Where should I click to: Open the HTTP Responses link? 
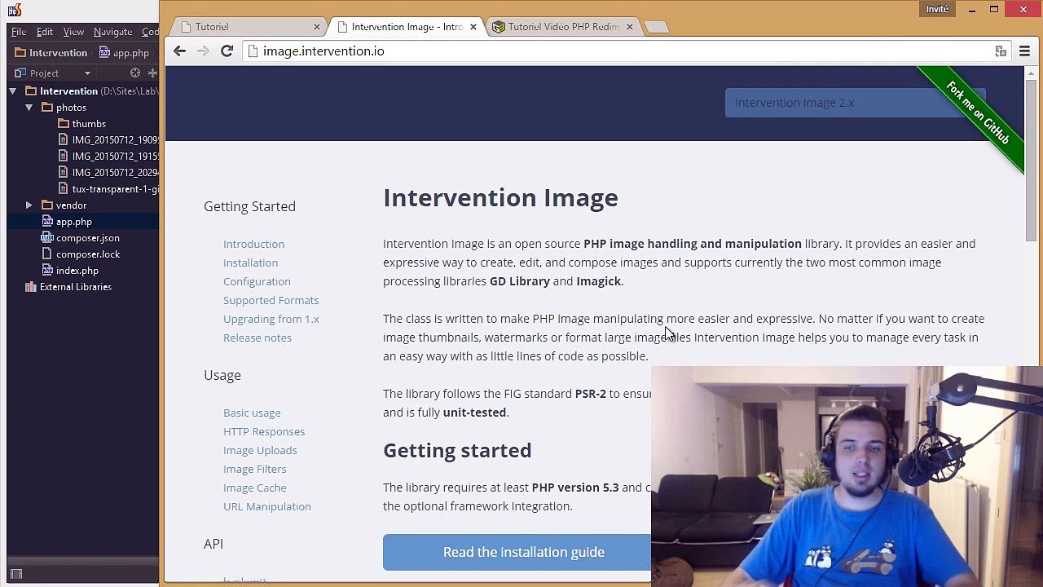264,431
